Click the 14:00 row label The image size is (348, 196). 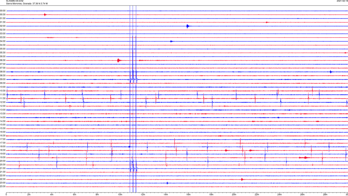[3, 117]
